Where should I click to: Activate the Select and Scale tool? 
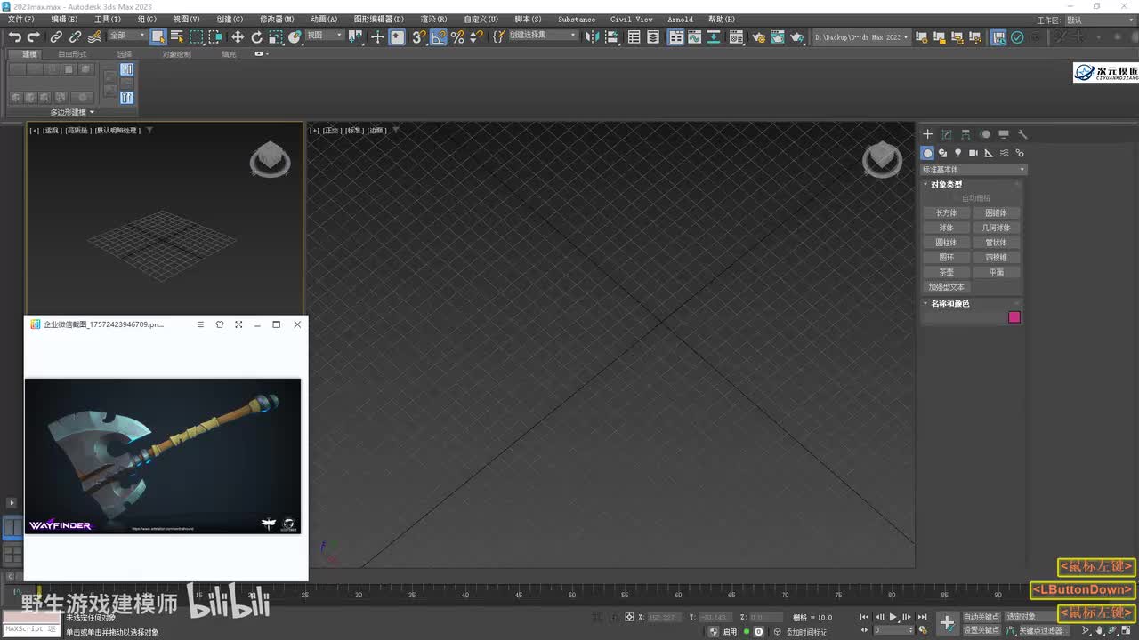coord(276,36)
